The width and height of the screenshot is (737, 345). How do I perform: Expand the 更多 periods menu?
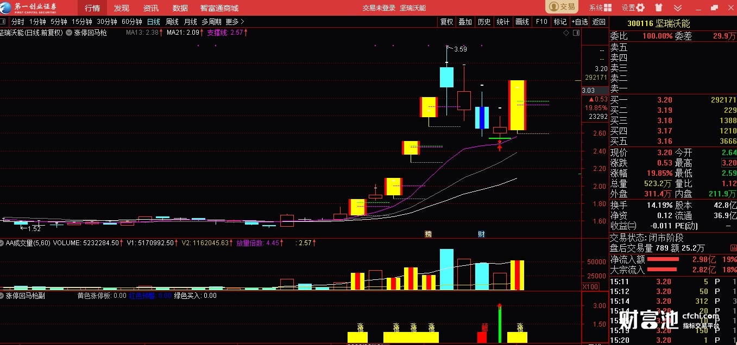[x=235, y=22]
